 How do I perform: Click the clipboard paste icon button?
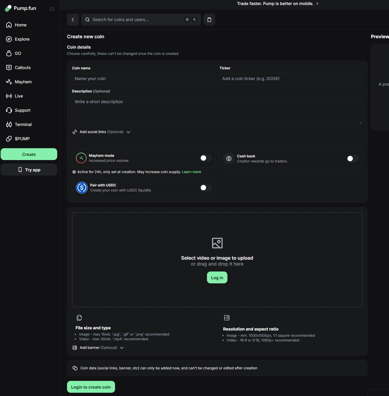(x=209, y=20)
